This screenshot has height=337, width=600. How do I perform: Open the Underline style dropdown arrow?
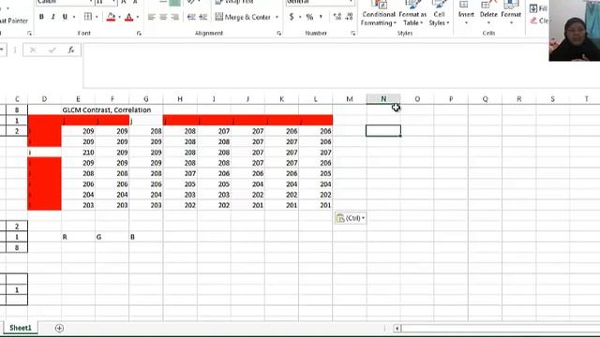click(x=74, y=17)
